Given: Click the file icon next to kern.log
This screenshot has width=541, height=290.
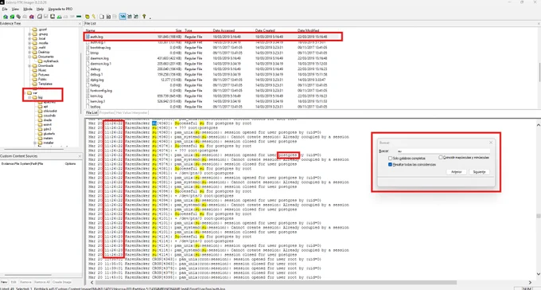Looking at the screenshot, I should (x=88, y=96).
